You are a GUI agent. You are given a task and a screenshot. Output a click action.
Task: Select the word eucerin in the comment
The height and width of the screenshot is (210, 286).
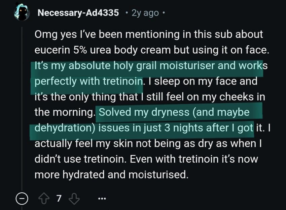pyautogui.click(x=52, y=50)
